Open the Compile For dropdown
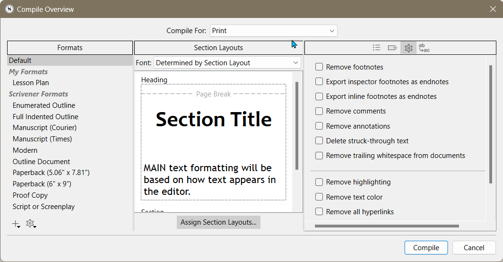Viewport: 503px width, 262px height. tap(274, 31)
